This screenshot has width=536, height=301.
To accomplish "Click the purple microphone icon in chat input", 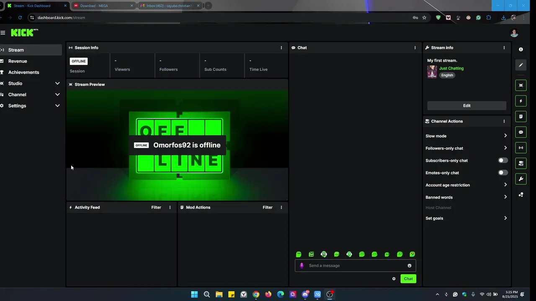I will pyautogui.click(x=301, y=265).
